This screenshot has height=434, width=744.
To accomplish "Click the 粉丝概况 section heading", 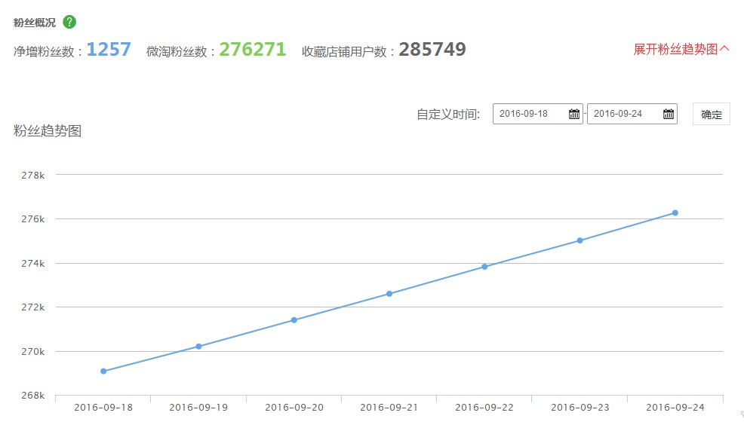I will (x=35, y=23).
